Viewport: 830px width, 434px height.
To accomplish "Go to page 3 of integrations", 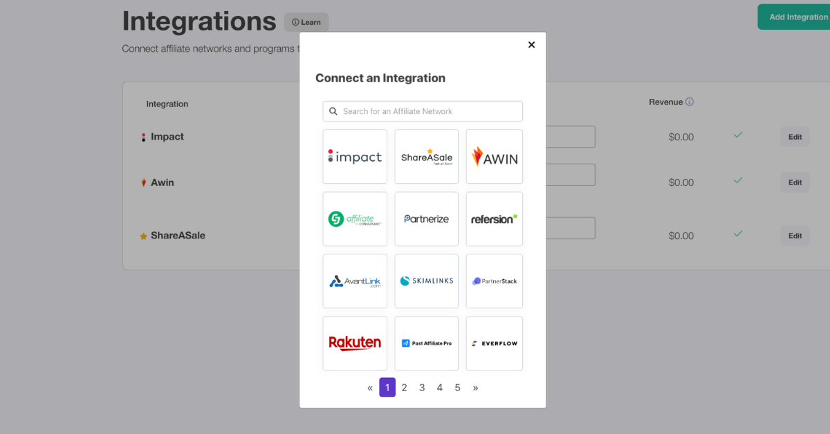I will (x=422, y=388).
